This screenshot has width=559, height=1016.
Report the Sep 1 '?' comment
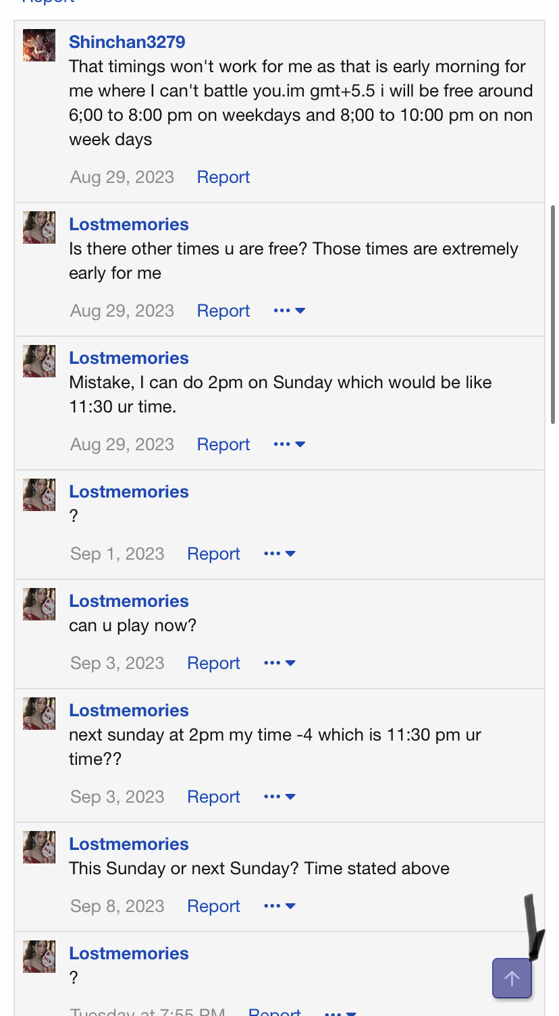[213, 554]
